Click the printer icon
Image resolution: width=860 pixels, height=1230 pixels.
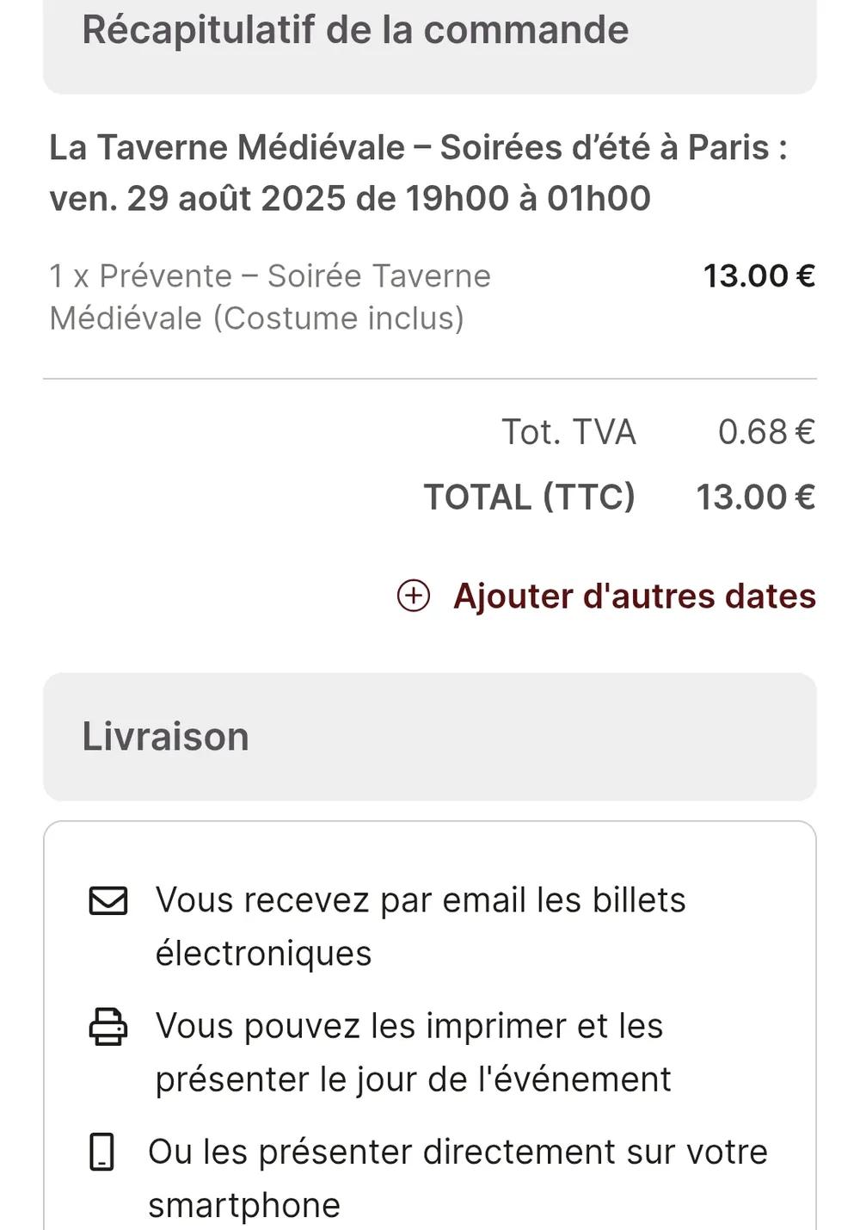point(108,1027)
